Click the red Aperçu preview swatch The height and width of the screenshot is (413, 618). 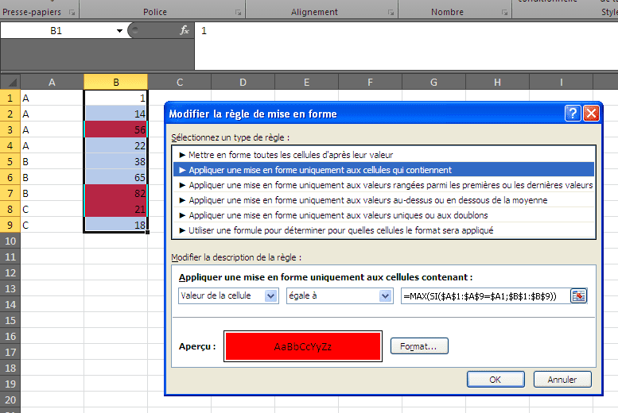pos(303,346)
